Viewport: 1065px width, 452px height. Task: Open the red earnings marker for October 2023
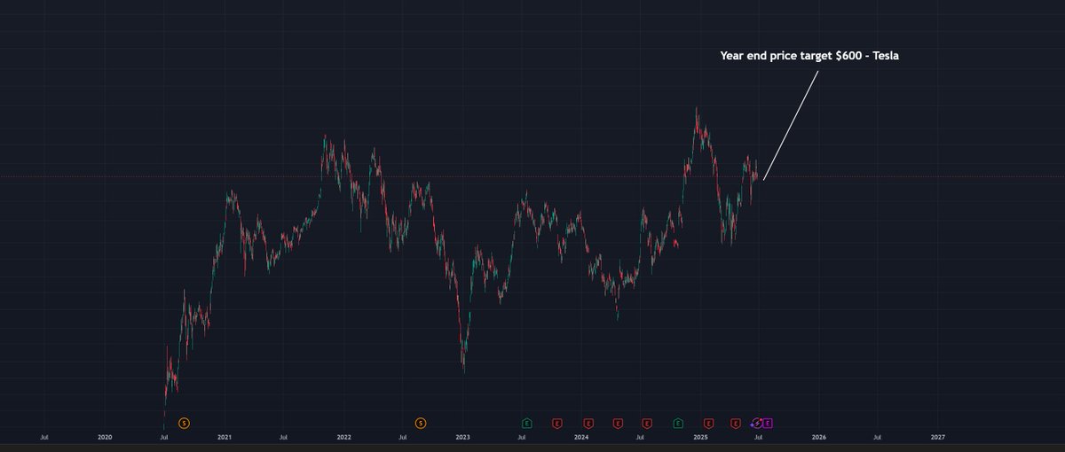coord(556,423)
